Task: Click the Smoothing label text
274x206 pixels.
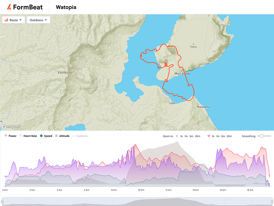Action: (249, 136)
